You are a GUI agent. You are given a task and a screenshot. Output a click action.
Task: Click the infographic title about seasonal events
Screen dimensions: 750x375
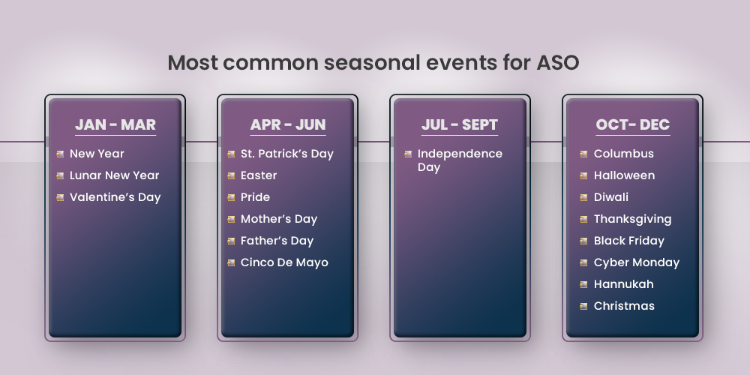pyautogui.click(x=373, y=62)
